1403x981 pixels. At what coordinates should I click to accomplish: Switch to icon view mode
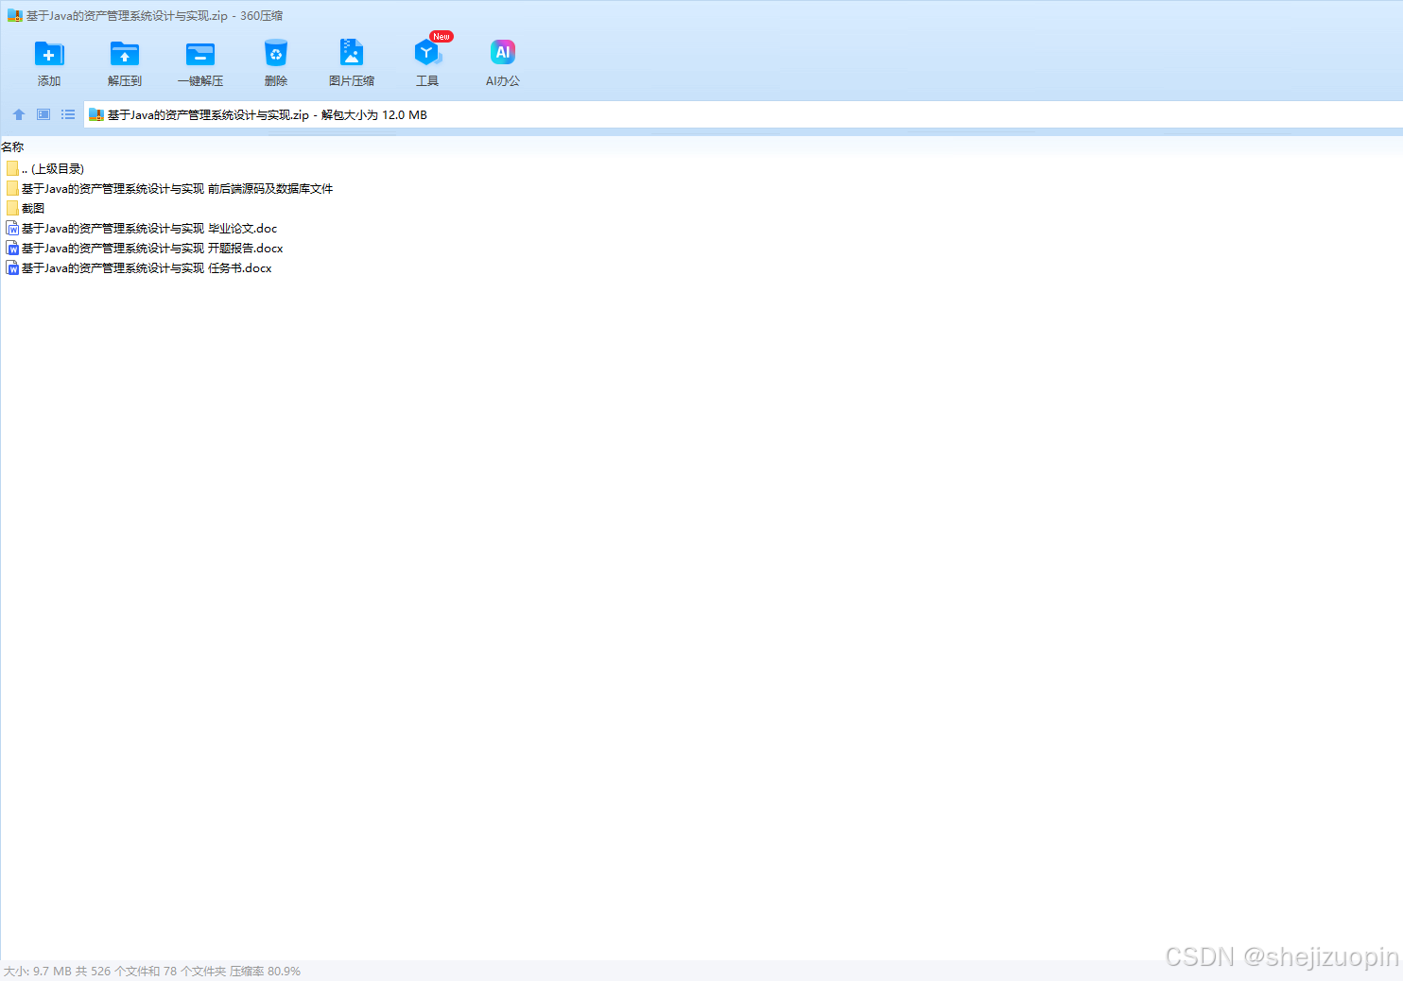coord(43,114)
